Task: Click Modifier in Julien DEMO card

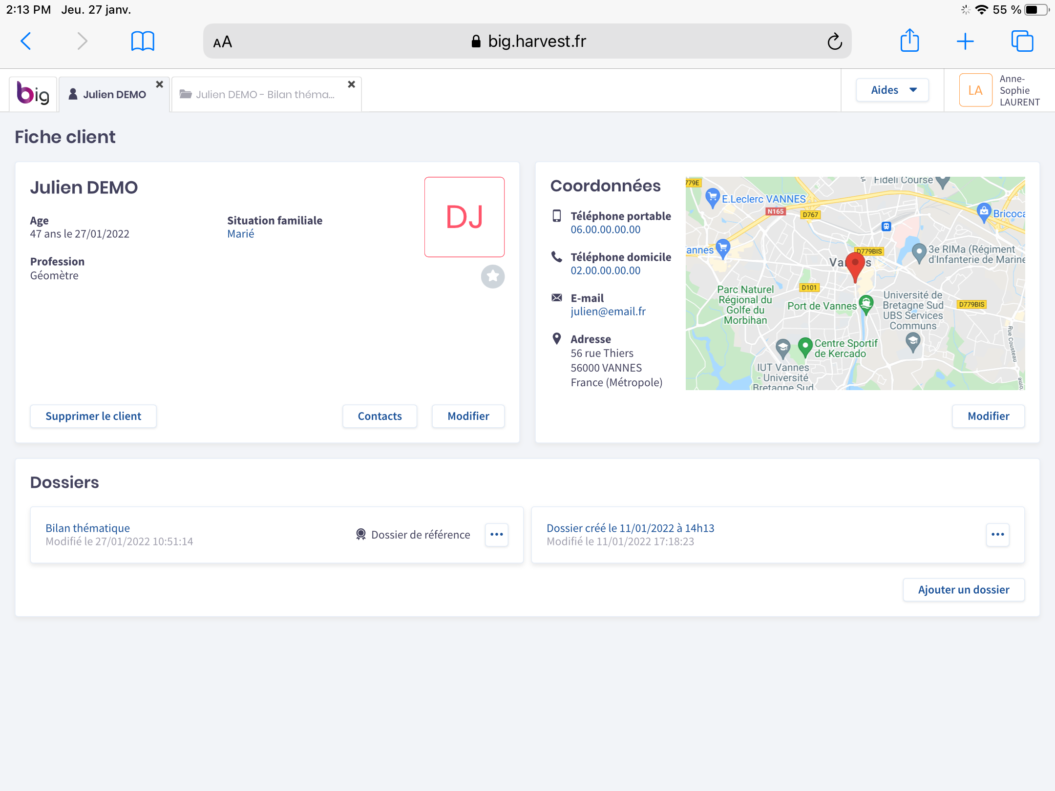Action: click(x=468, y=416)
